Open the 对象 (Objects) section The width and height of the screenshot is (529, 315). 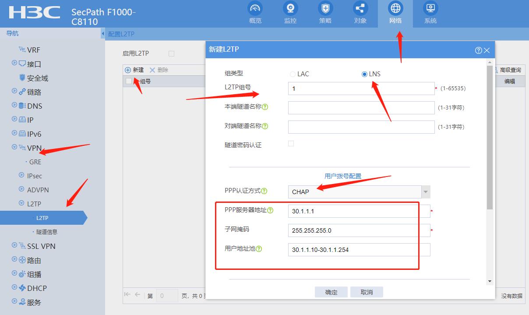pyautogui.click(x=360, y=13)
